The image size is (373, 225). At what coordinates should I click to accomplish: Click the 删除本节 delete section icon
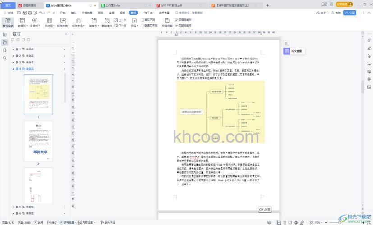click(x=107, y=21)
